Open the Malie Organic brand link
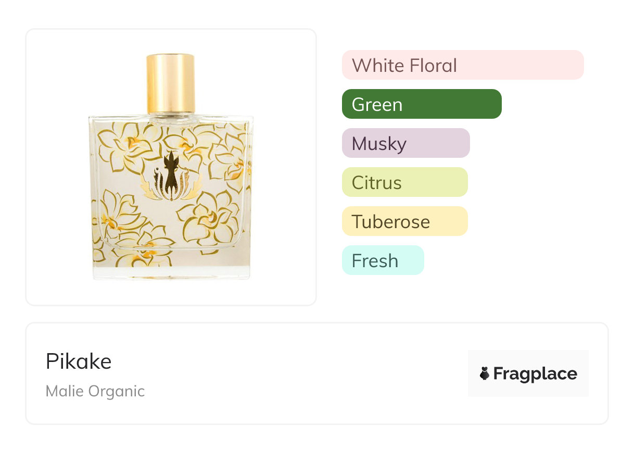 [95, 391]
